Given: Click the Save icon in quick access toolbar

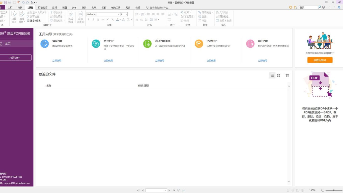Looking at the screenshot, I should [x=5, y=3].
